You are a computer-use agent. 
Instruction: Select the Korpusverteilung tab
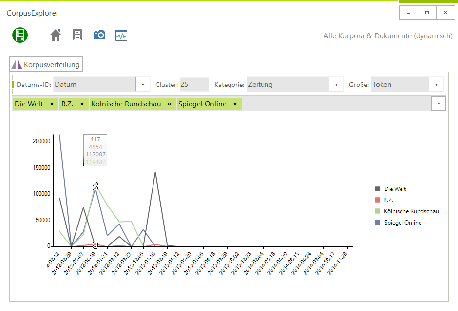click(46, 64)
